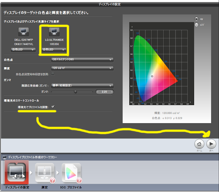Click the ディスプレイプロファイル作成のワークフロー heading

[x=33, y=157]
